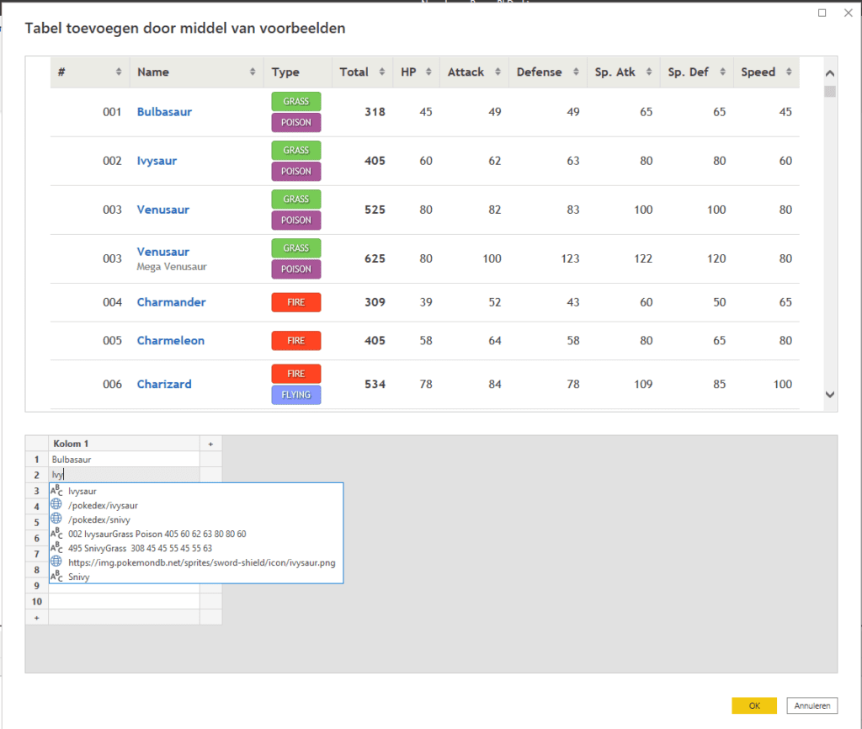The image size is (862, 729).
Task: Click the GRASS type badge for Bulbasaur
Action: pos(296,101)
